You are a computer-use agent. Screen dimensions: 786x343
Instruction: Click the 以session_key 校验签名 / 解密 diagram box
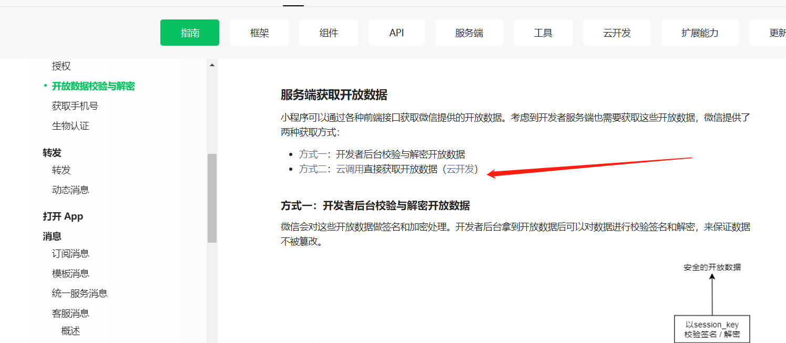click(712, 329)
